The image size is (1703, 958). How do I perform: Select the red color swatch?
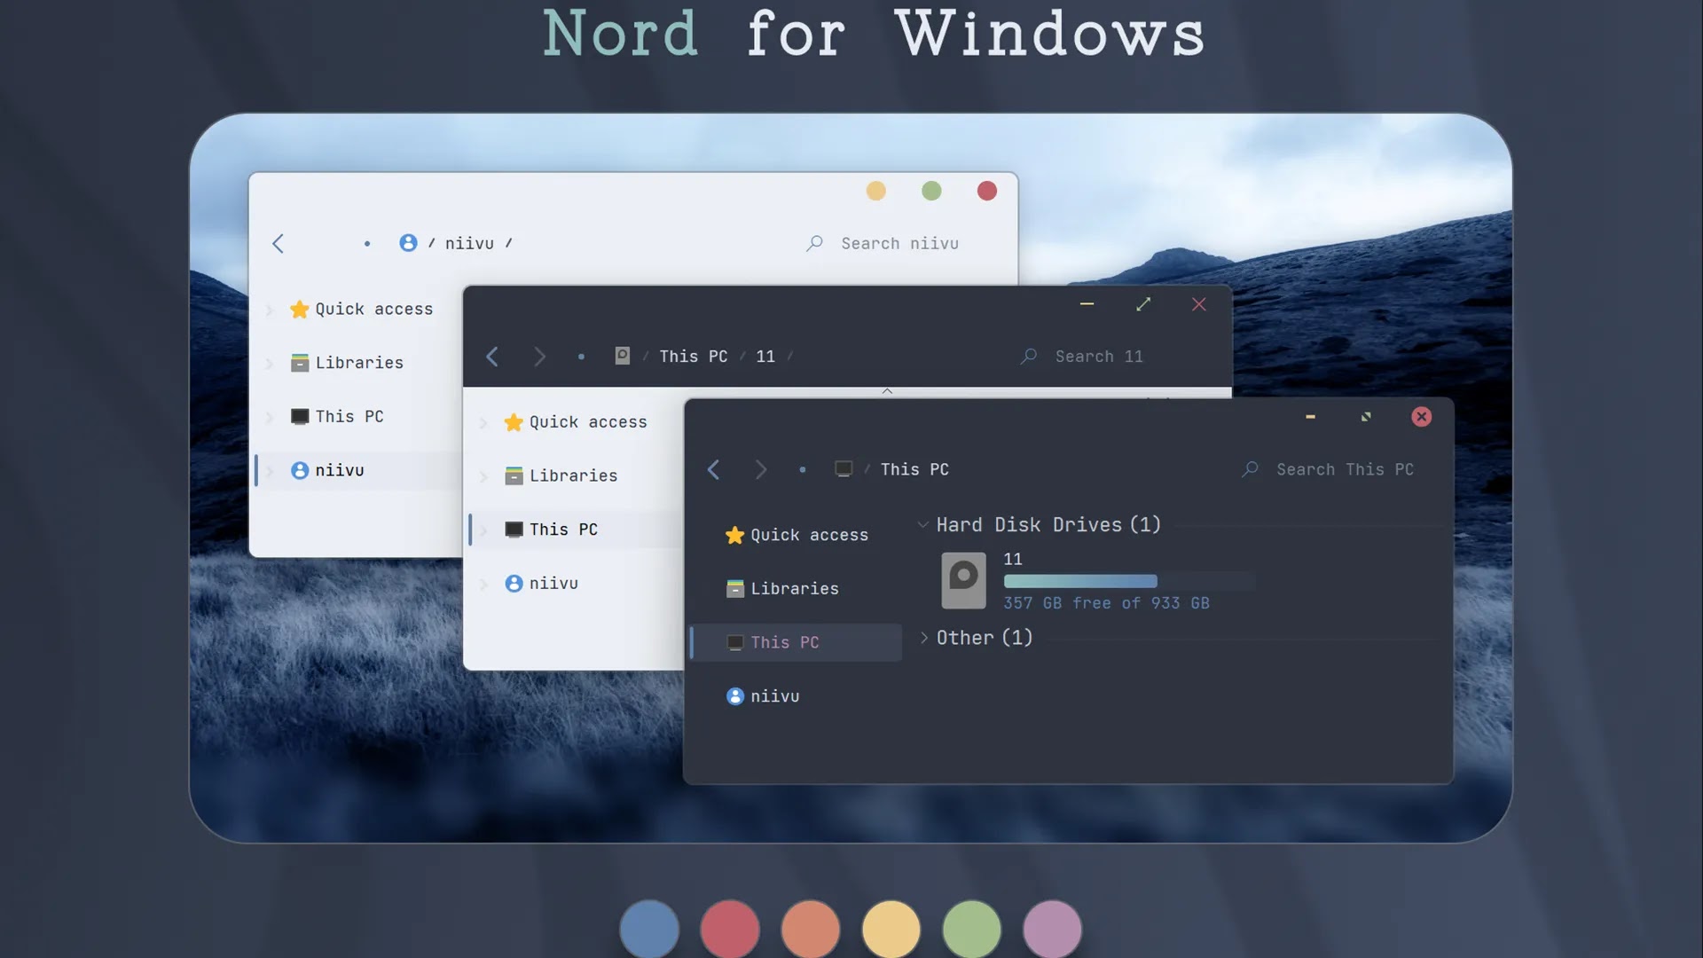(730, 929)
